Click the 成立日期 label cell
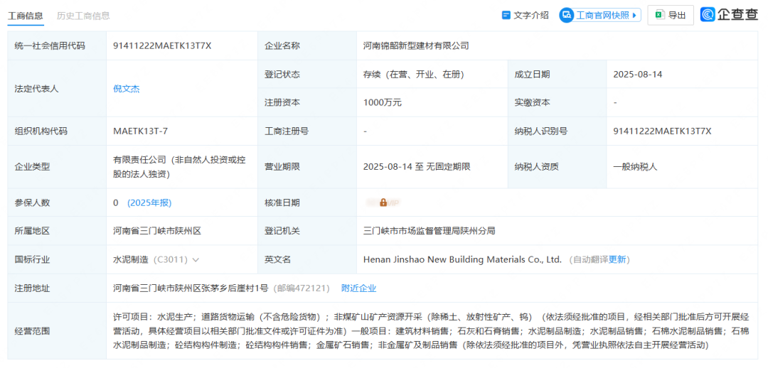Screen dimensions: 768x368 pos(557,75)
